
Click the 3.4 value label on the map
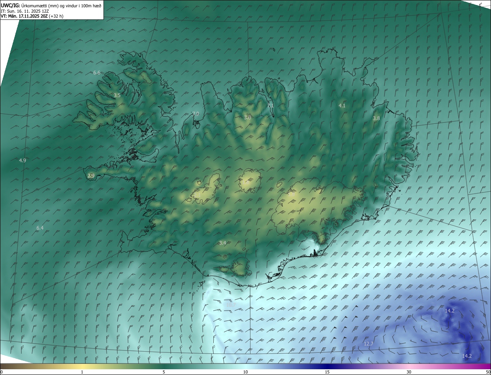222,243
